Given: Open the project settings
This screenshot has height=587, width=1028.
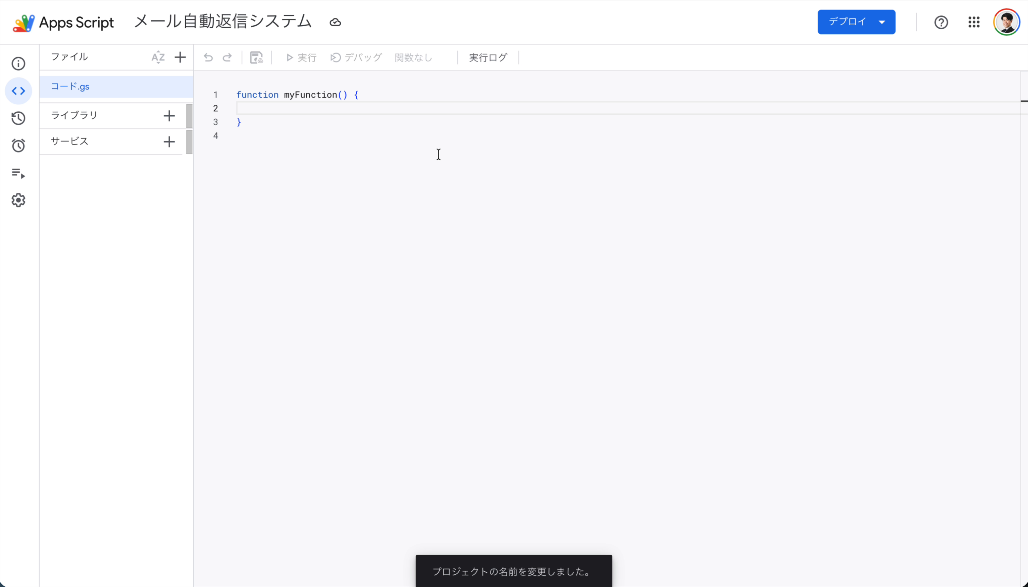Looking at the screenshot, I should click(18, 200).
